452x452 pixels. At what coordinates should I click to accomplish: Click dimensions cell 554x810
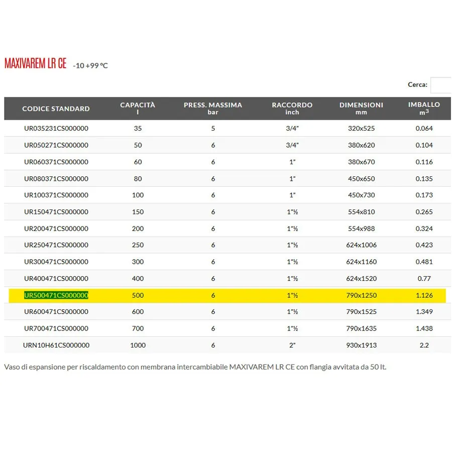pyautogui.click(x=361, y=211)
